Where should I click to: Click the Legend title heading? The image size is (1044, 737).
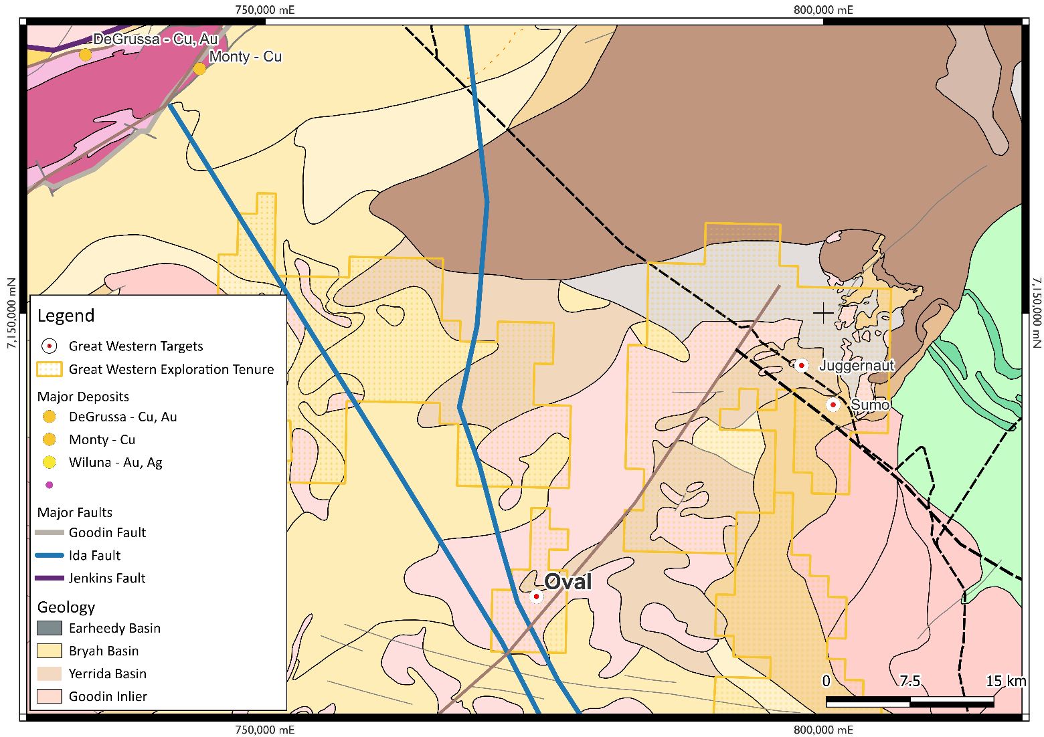66,316
